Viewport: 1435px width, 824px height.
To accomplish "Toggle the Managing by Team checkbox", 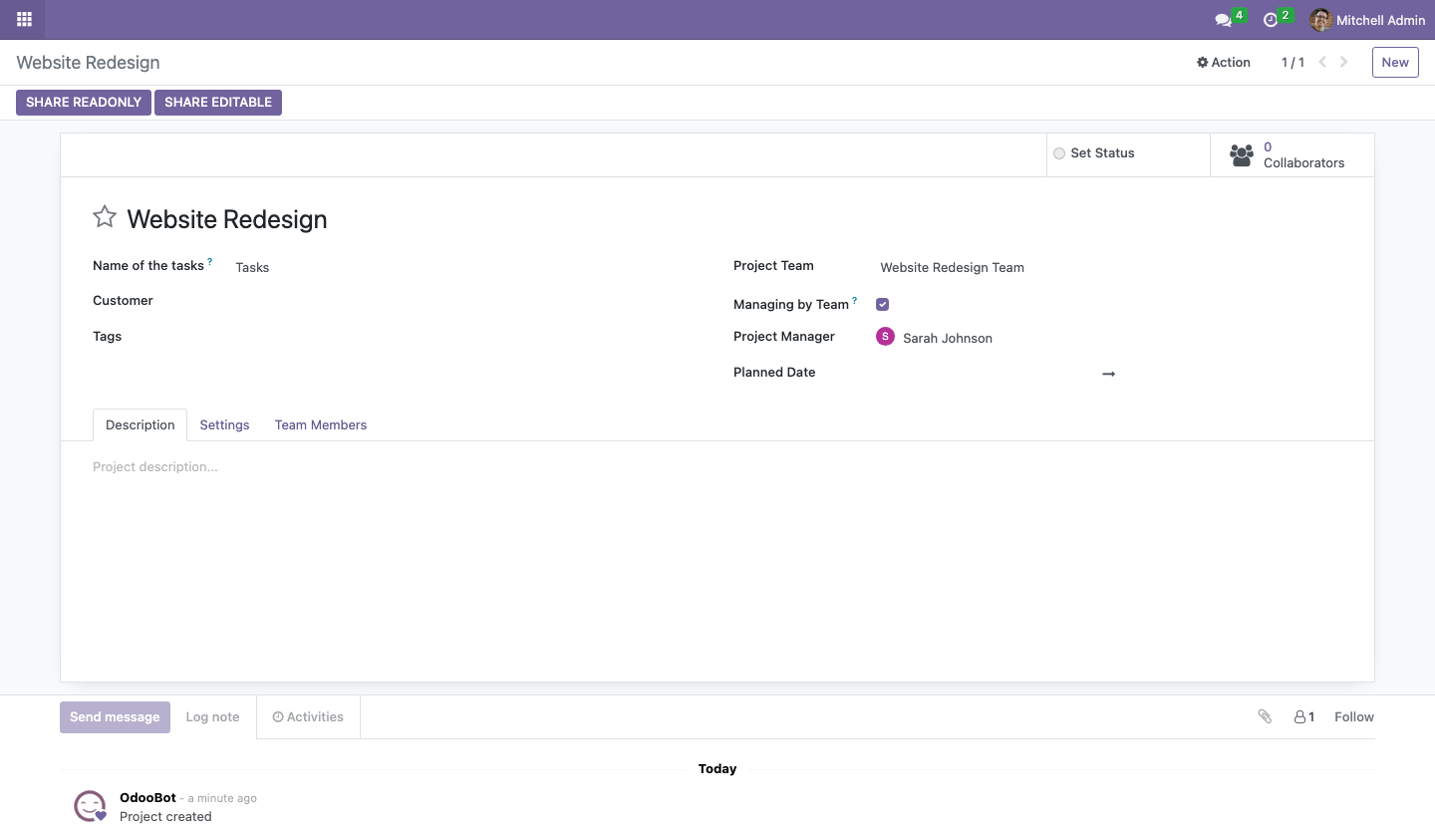I will point(882,304).
